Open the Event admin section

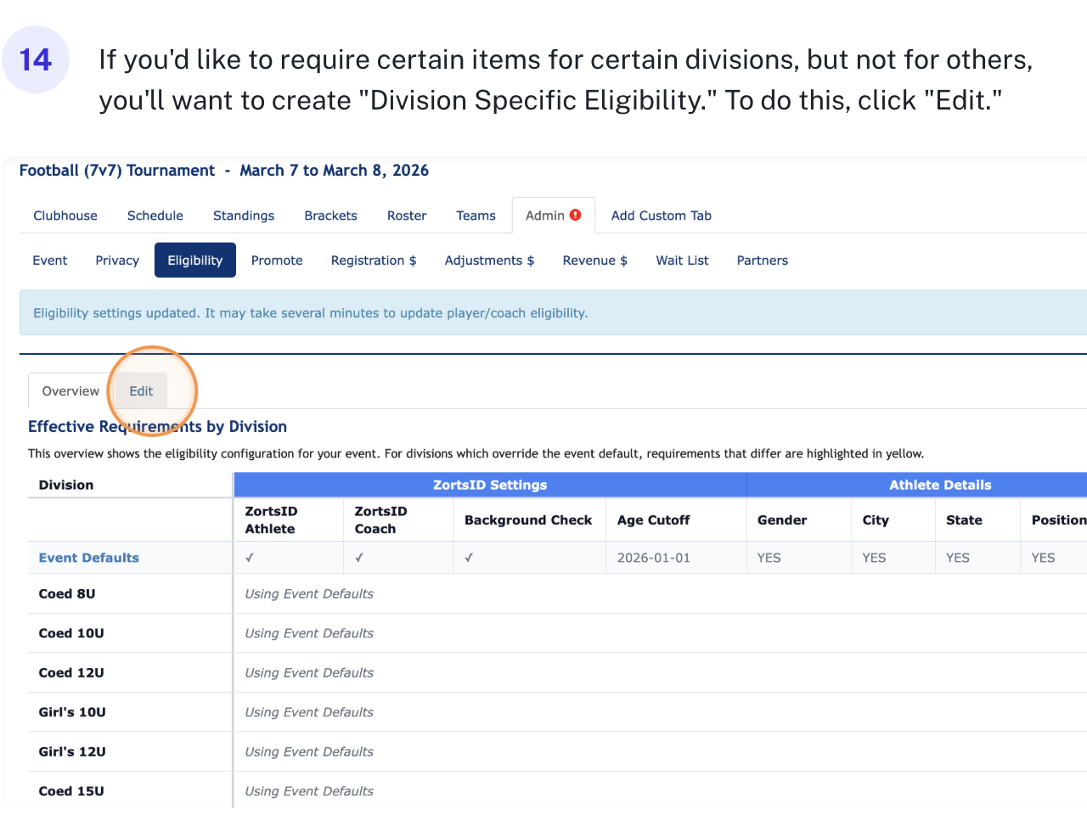click(x=50, y=261)
